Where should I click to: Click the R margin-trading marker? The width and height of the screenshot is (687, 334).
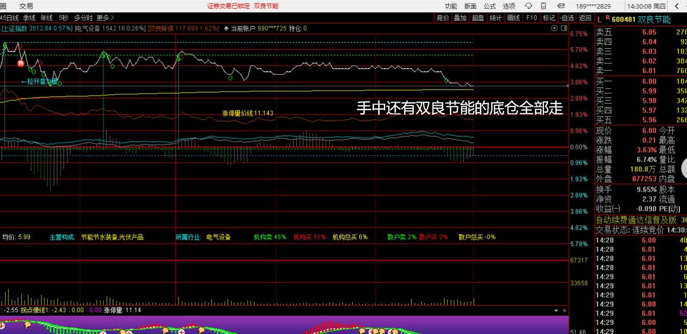coord(607,18)
